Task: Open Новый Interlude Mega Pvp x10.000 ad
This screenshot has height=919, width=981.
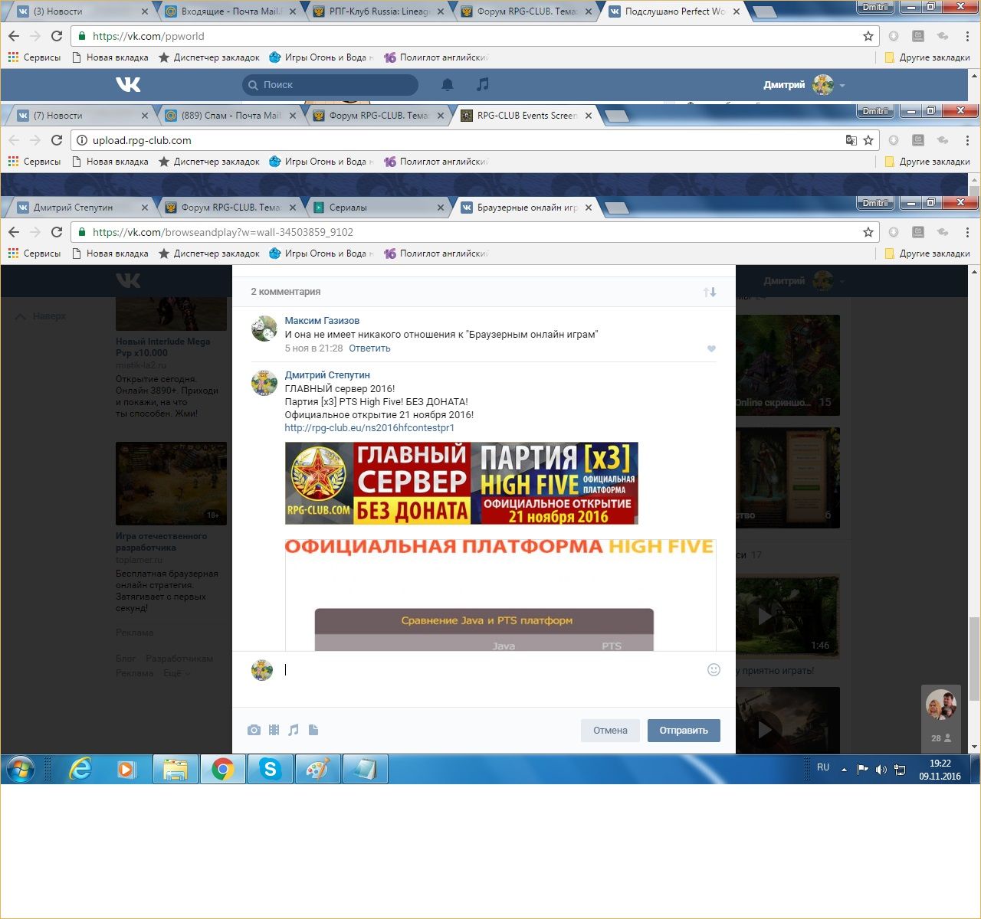Action: (x=162, y=348)
